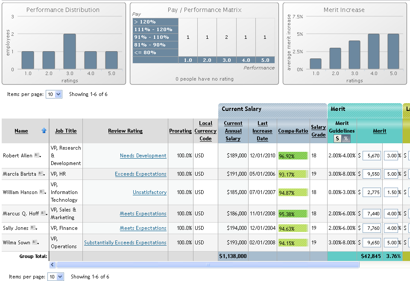410x281 pixels.
Task: Open the Needs Development rating link
Action: pos(143,156)
